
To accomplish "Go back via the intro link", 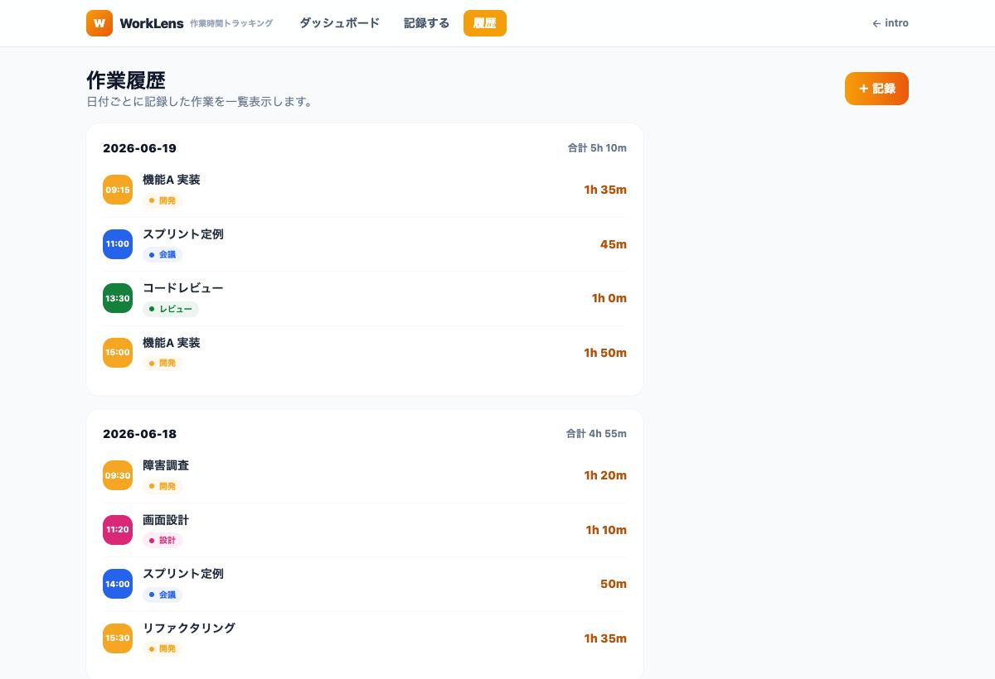I will point(891,23).
